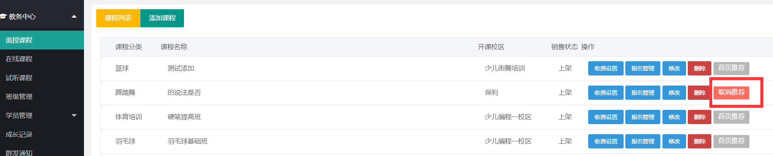Viewport: 773px width, 156px height.
Task: Go to 试听课程 in sidebar
Action: pos(42,78)
